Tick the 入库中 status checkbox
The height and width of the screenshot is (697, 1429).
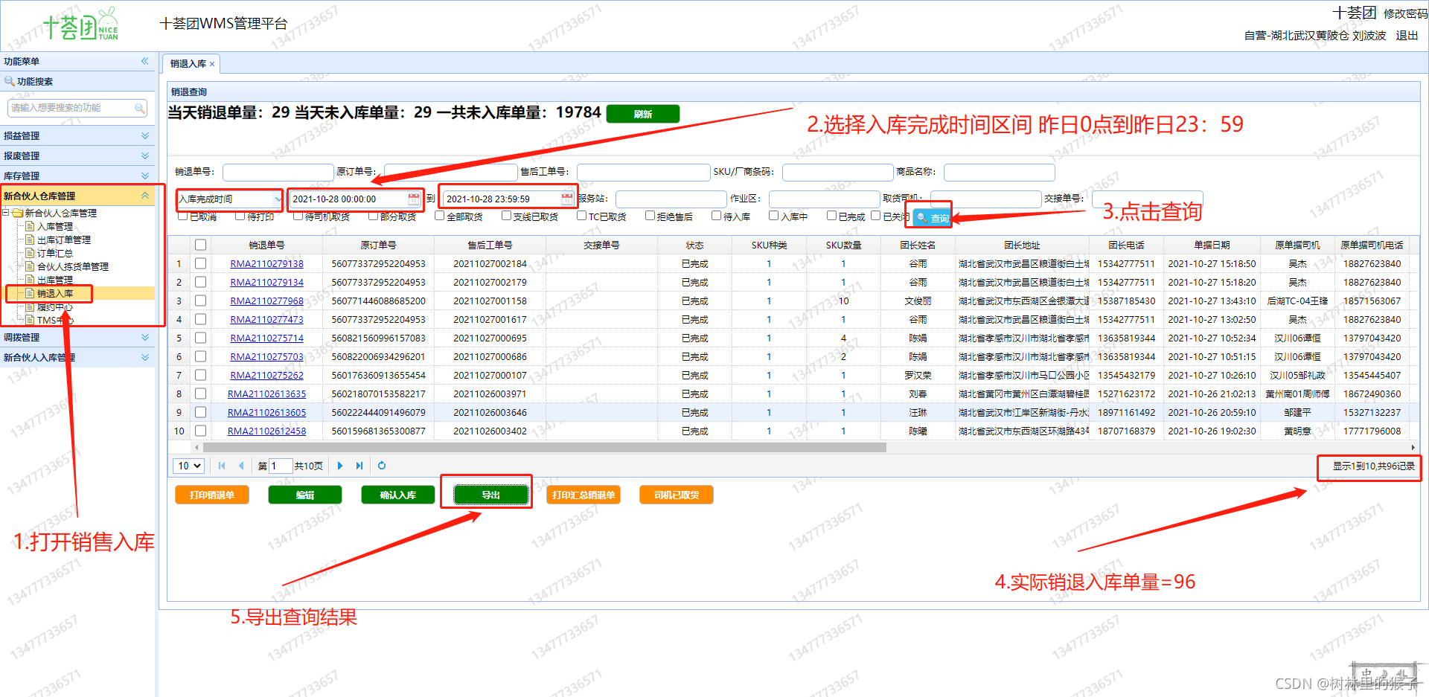(773, 216)
